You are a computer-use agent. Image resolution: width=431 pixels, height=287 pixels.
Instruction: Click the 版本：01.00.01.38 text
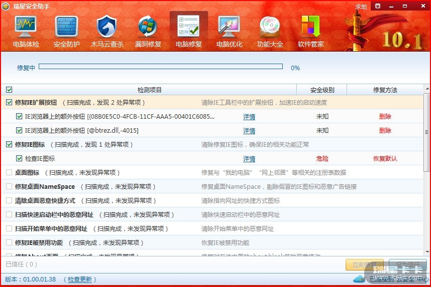tap(30, 279)
